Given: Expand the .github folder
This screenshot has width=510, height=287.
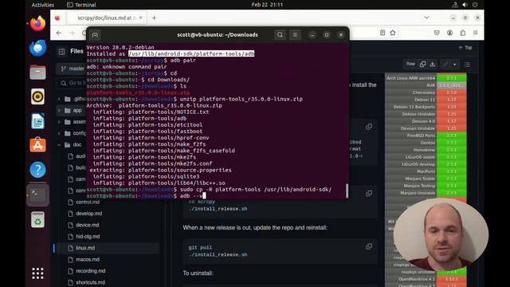Looking at the screenshot, I should (x=59, y=99).
